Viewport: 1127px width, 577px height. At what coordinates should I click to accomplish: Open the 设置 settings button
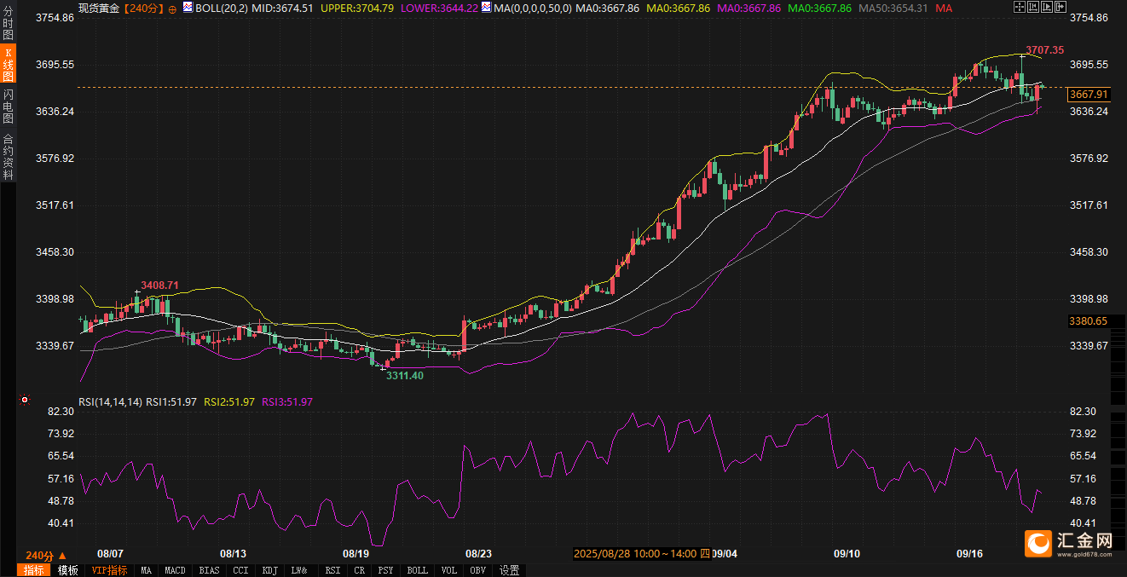510,570
